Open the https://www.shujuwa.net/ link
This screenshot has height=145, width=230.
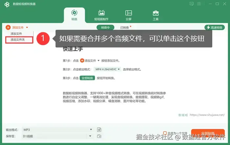click(207, 115)
